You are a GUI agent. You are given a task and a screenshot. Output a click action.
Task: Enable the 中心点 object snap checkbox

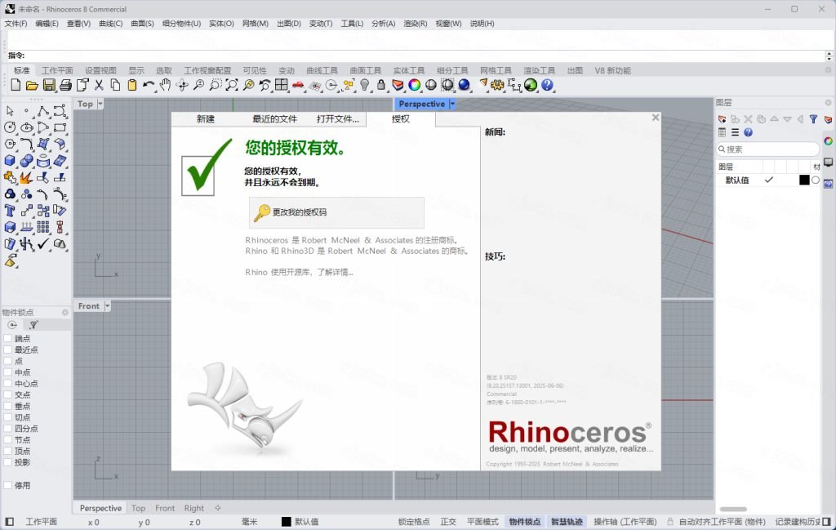8,383
